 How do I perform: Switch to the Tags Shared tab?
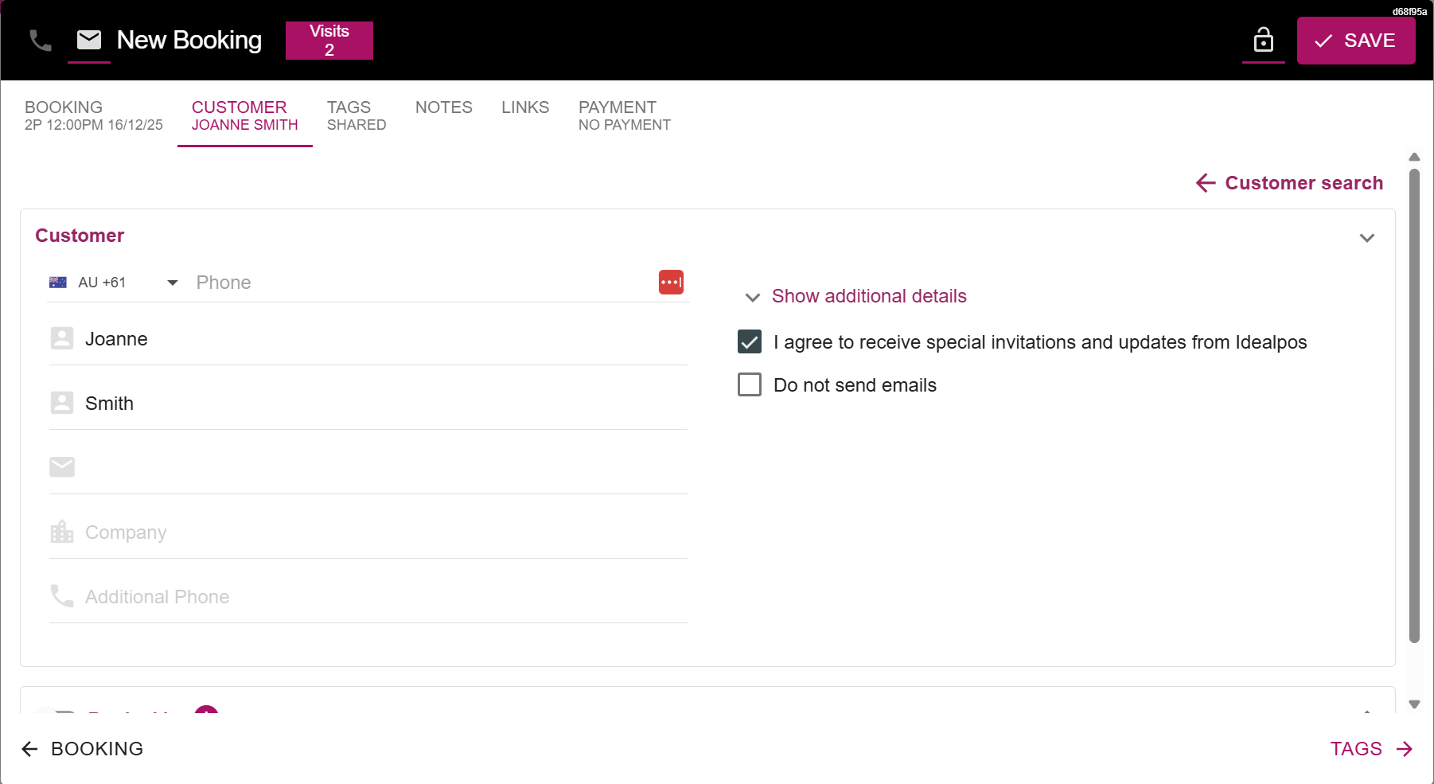(x=356, y=116)
